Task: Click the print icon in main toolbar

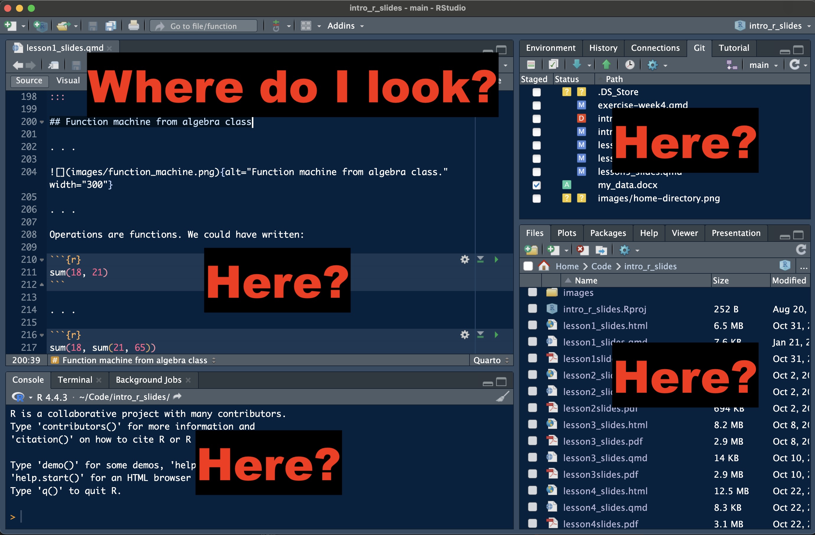Action: [133, 26]
